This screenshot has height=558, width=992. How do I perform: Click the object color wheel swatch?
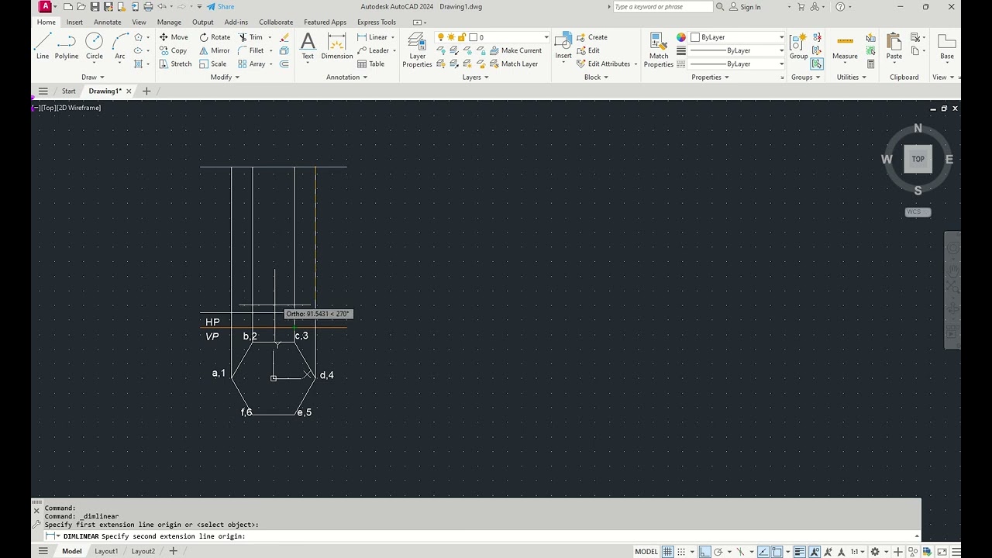(681, 37)
